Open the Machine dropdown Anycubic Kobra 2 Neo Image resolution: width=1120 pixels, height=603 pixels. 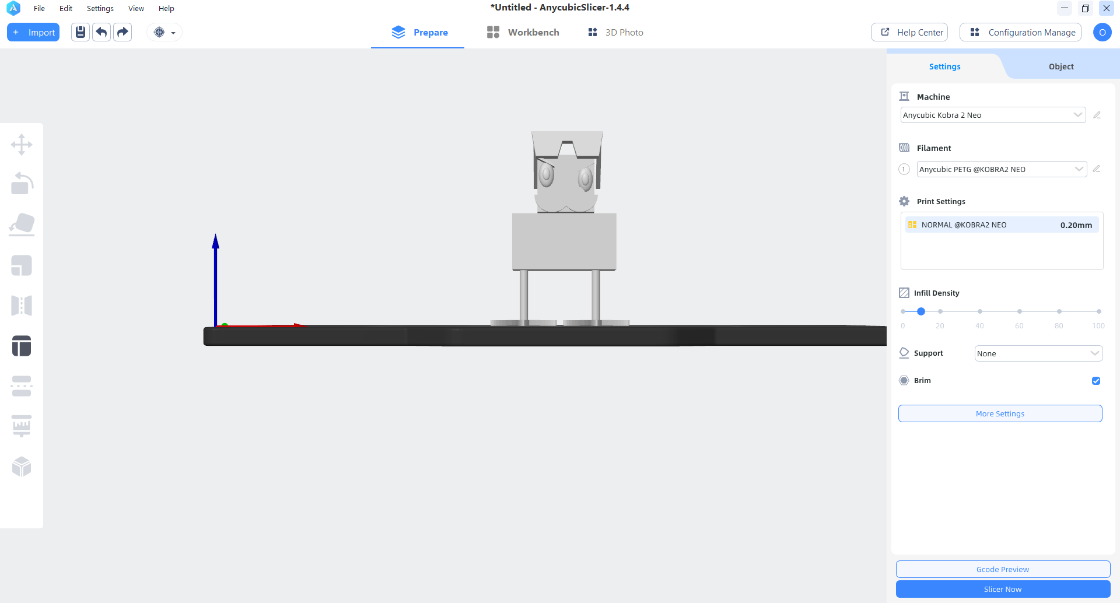993,115
